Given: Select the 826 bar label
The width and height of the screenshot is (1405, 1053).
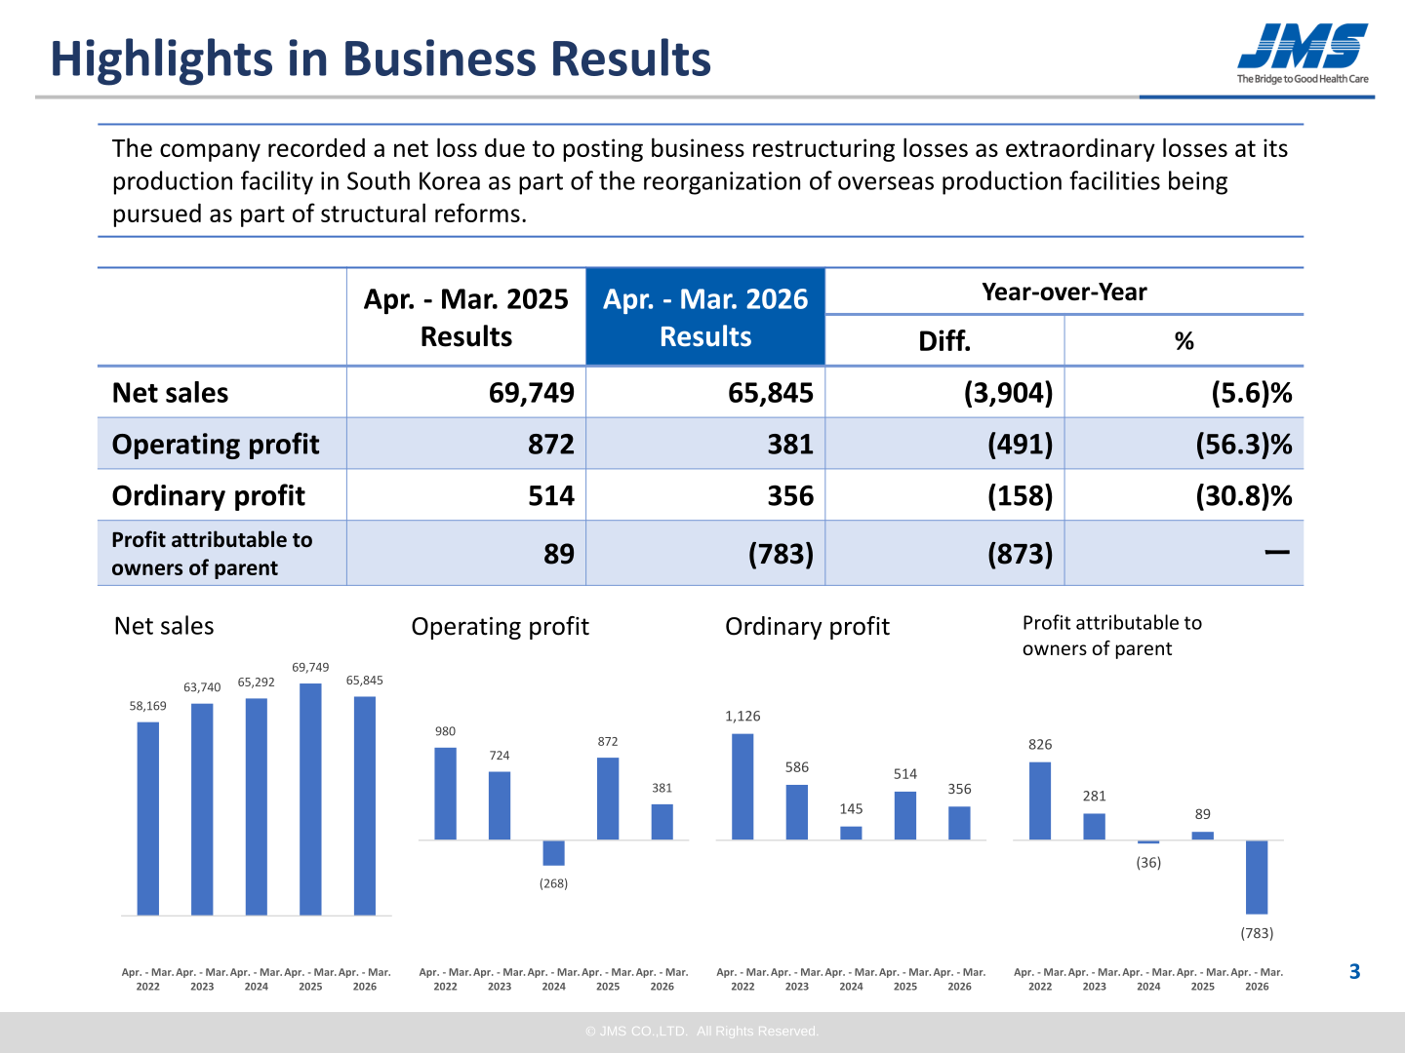Looking at the screenshot, I should point(1040,745).
